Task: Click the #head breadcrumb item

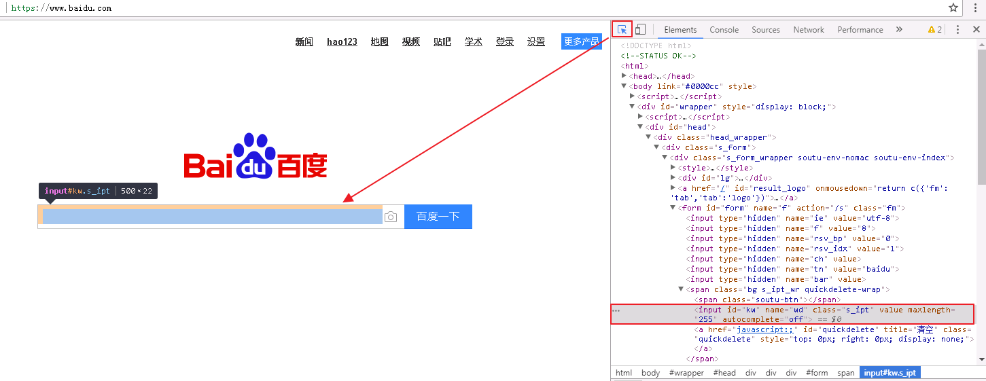Action: pyautogui.click(x=724, y=373)
